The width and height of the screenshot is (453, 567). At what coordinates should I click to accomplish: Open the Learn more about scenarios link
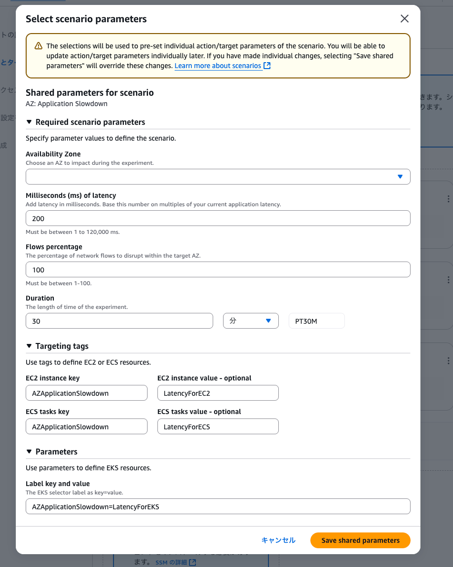pos(218,66)
